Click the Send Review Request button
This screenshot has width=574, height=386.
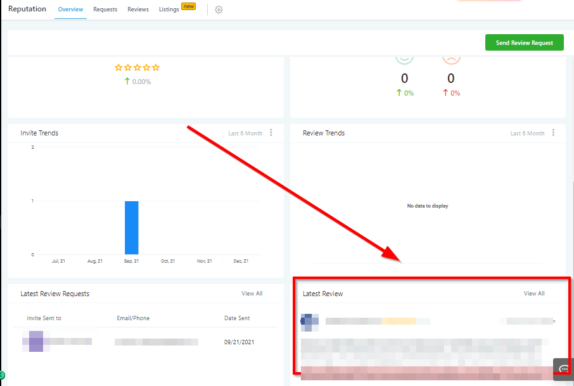click(524, 43)
